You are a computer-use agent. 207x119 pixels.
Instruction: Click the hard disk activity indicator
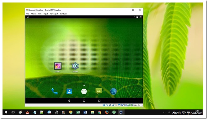(104, 105)
